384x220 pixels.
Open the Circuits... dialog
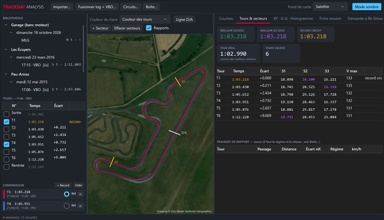[x=131, y=7]
